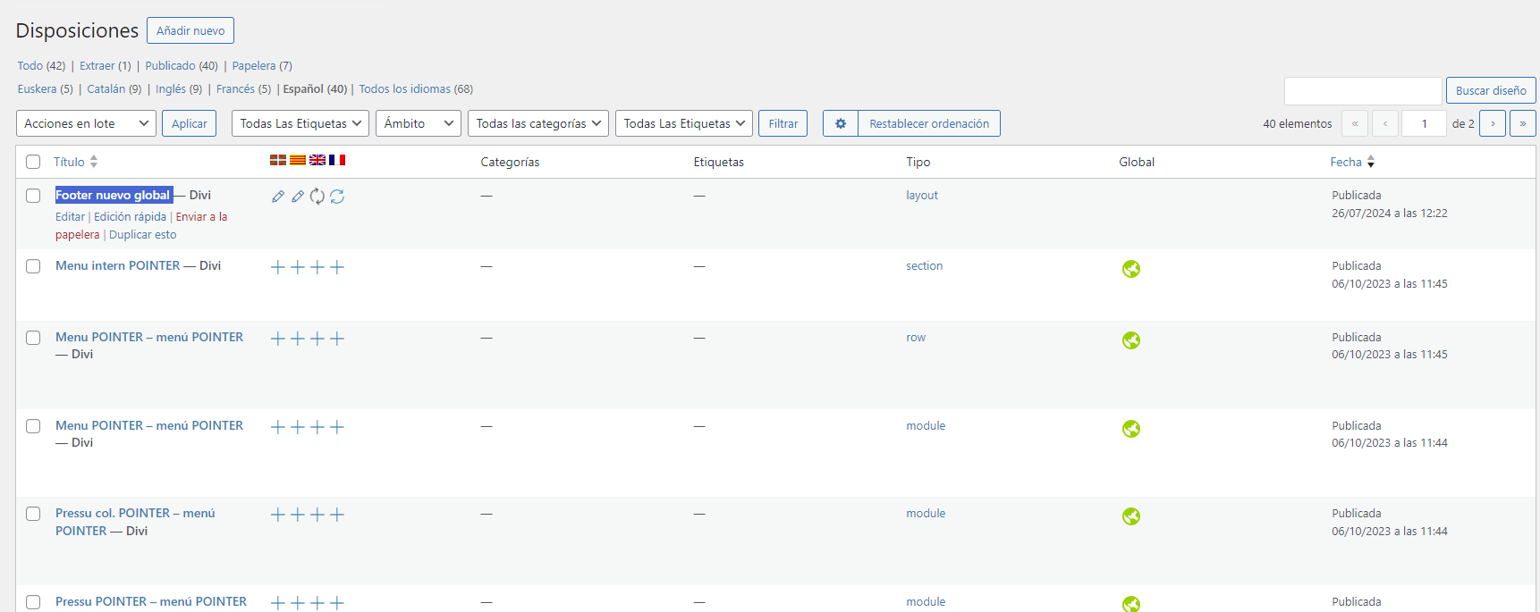Click the gear settings icon beside Restablecer ordenación
This screenshot has width=1540, height=612.
840,123
